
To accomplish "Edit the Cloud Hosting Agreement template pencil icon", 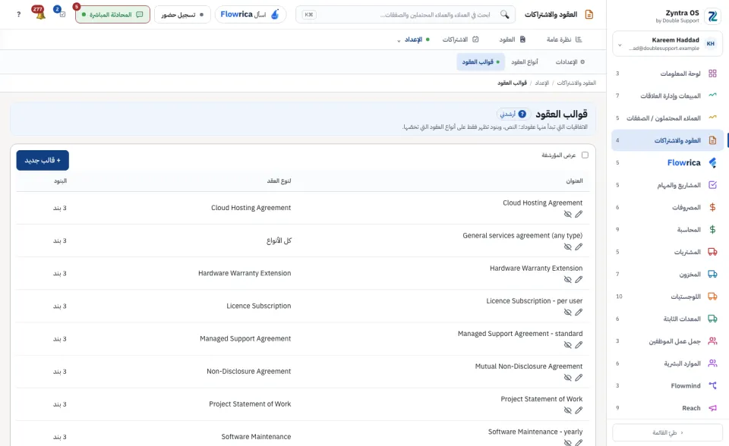I will pos(579,214).
